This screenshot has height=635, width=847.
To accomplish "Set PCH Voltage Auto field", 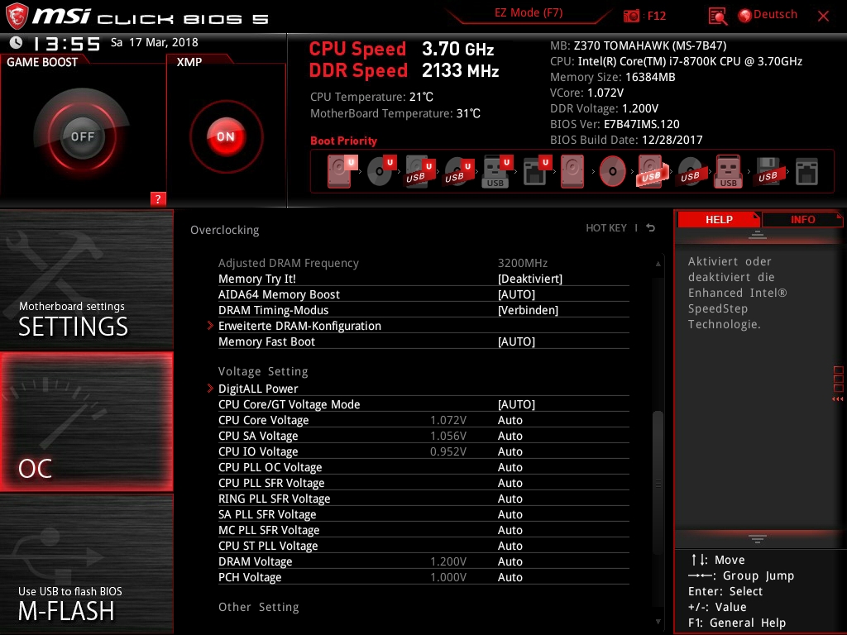I will click(x=510, y=577).
